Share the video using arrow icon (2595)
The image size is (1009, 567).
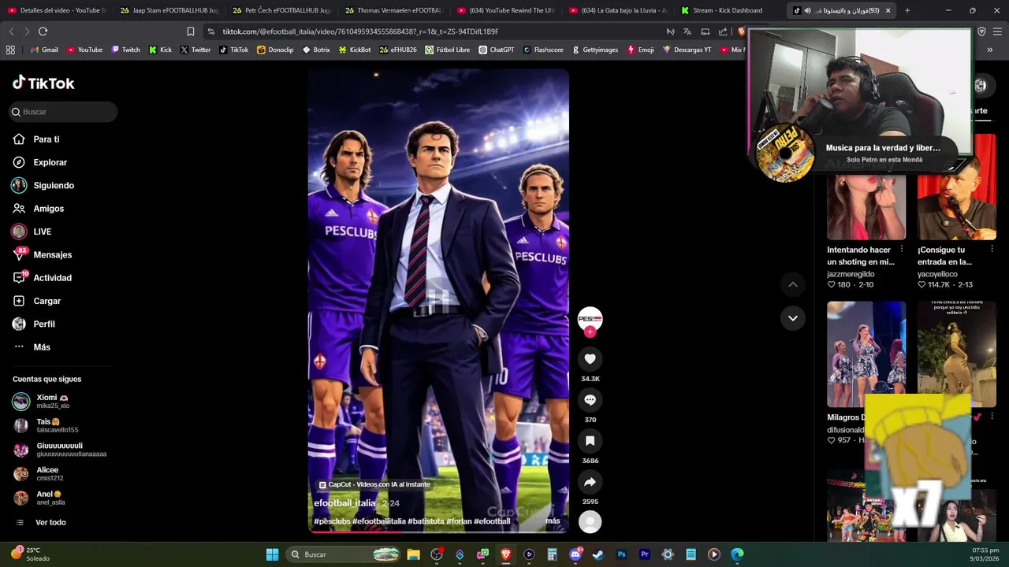pyautogui.click(x=590, y=482)
